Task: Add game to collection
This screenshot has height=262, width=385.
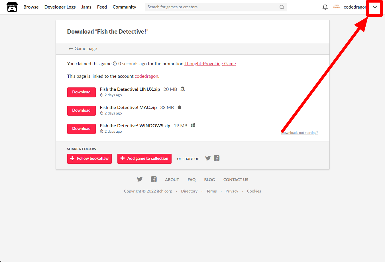Action: 144,159
